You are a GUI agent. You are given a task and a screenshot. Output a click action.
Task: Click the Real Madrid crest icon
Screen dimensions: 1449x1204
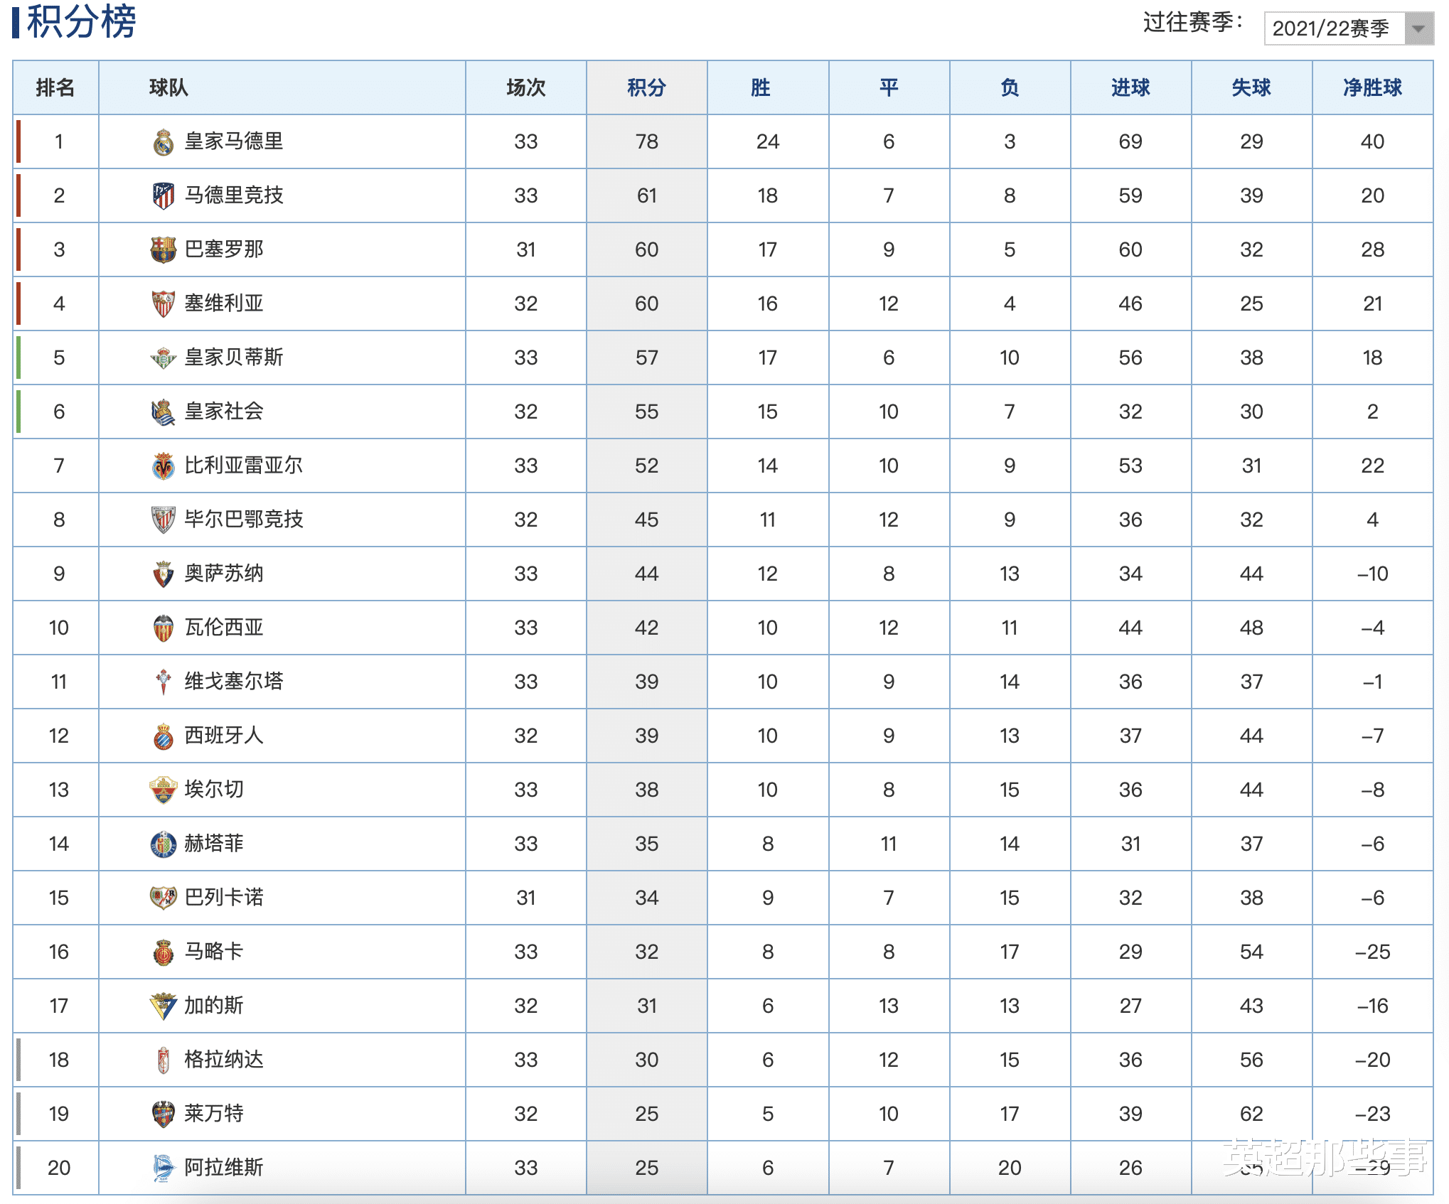[x=164, y=142]
